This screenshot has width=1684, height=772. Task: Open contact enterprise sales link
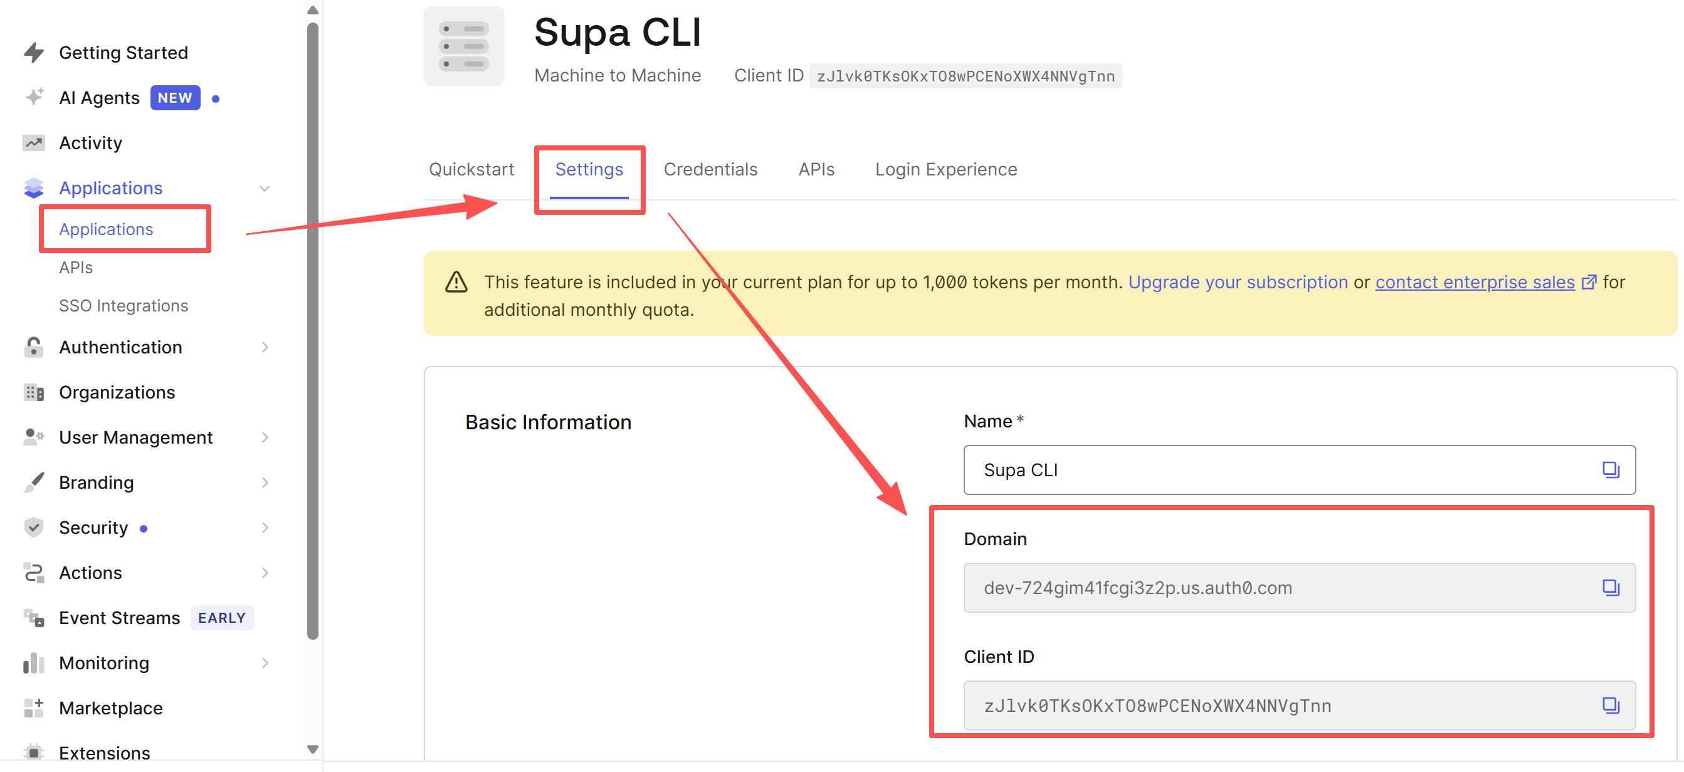pos(1474,281)
